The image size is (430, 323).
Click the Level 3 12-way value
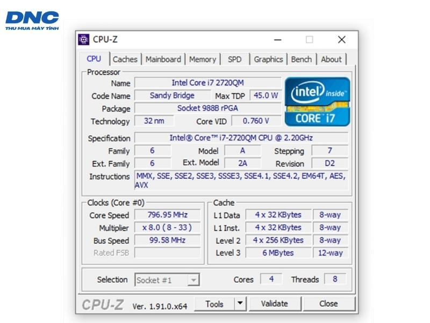331,252
